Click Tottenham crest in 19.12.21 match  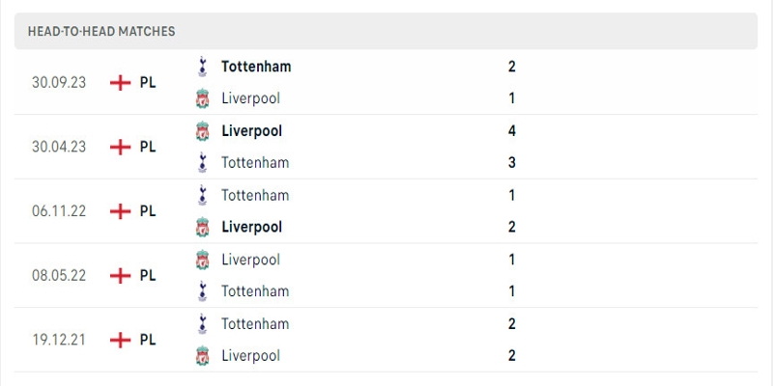click(x=202, y=323)
